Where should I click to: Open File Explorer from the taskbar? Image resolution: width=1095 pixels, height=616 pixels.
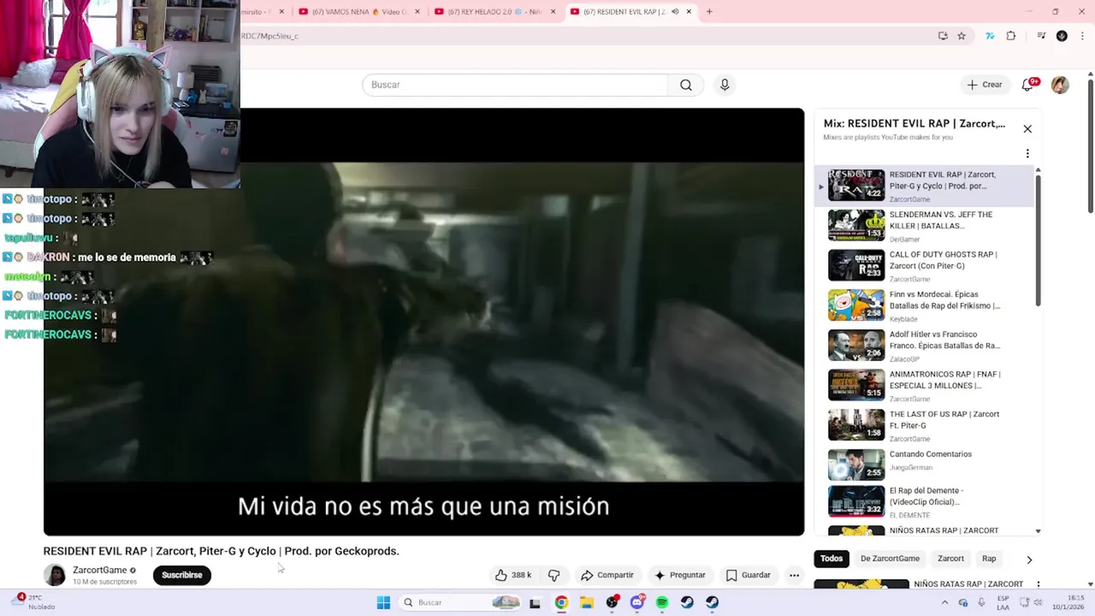[587, 602]
